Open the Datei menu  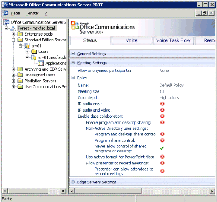coord(15,13)
